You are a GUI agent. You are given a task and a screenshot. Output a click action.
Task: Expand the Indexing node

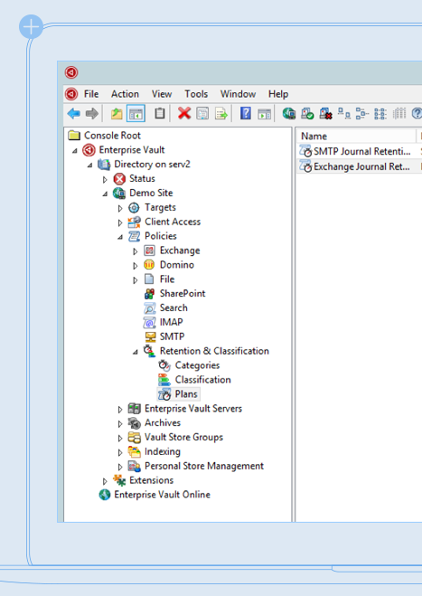[x=120, y=453]
